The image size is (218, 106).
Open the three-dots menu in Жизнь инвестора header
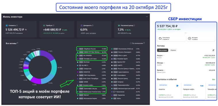pyautogui.click(x=147, y=17)
